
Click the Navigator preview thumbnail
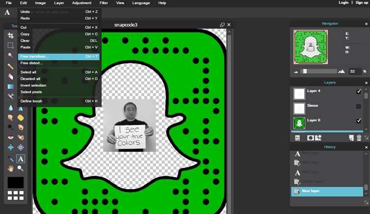click(x=311, y=47)
